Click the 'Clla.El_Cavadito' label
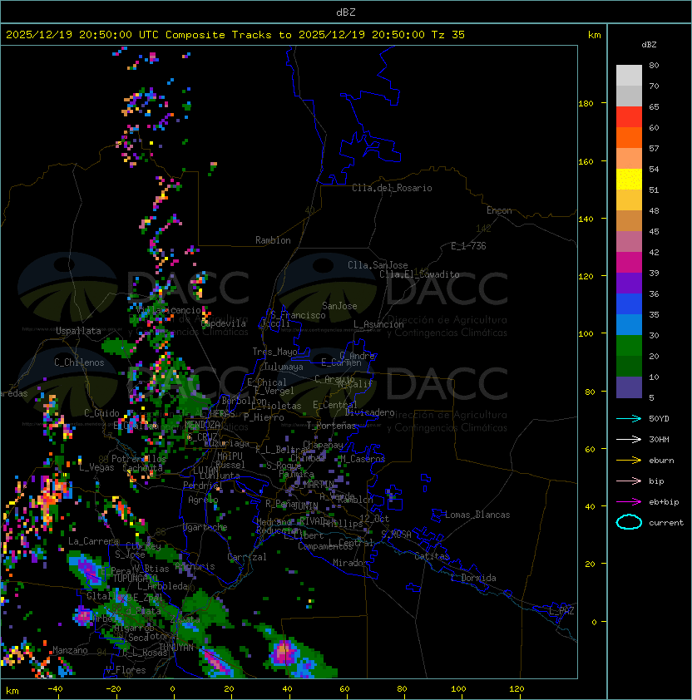 419,274
